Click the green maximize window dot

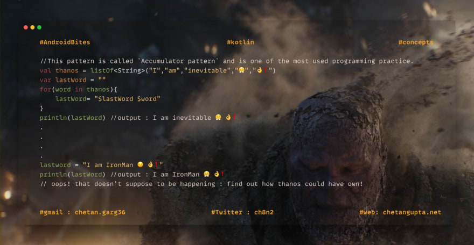coord(39,27)
